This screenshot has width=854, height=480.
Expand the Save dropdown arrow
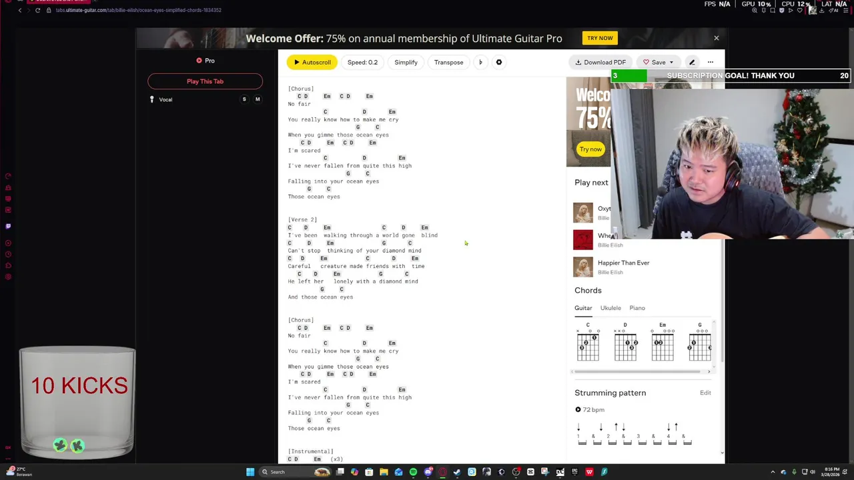pos(671,62)
